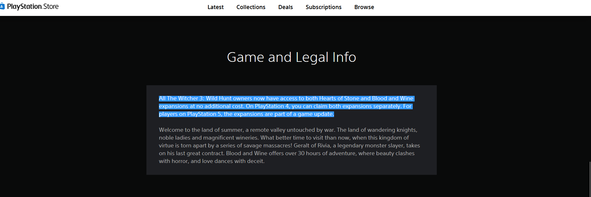Image resolution: width=591 pixels, height=197 pixels.
Task: Open the Deals page
Action: [285, 7]
